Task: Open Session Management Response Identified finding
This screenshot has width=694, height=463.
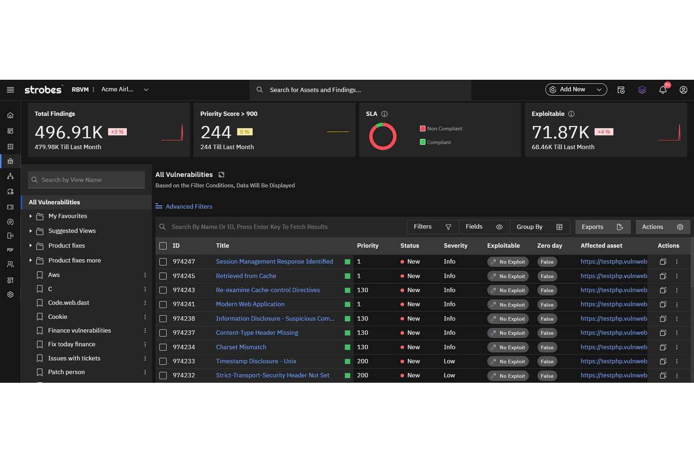Action: click(274, 262)
